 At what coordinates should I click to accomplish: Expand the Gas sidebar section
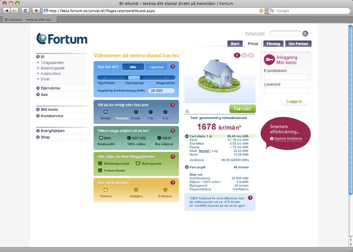point(38,95)
